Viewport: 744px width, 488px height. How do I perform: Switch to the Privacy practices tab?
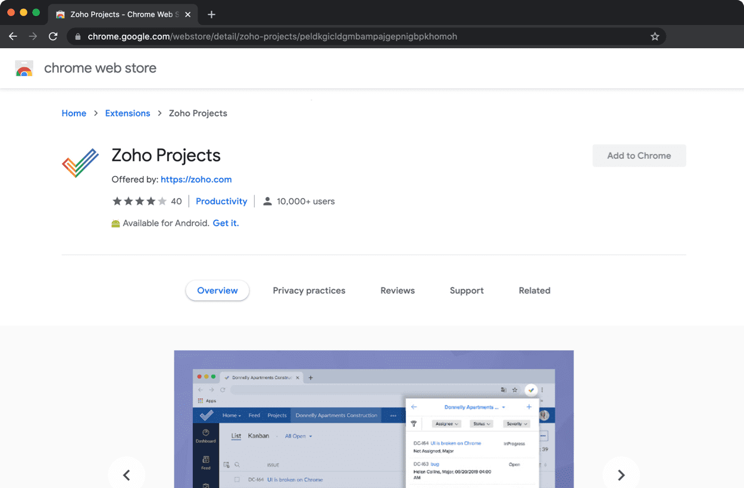pyautogui.click(x=309, y=290)
